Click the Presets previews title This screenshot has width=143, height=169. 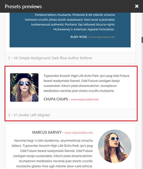(23, 6)
